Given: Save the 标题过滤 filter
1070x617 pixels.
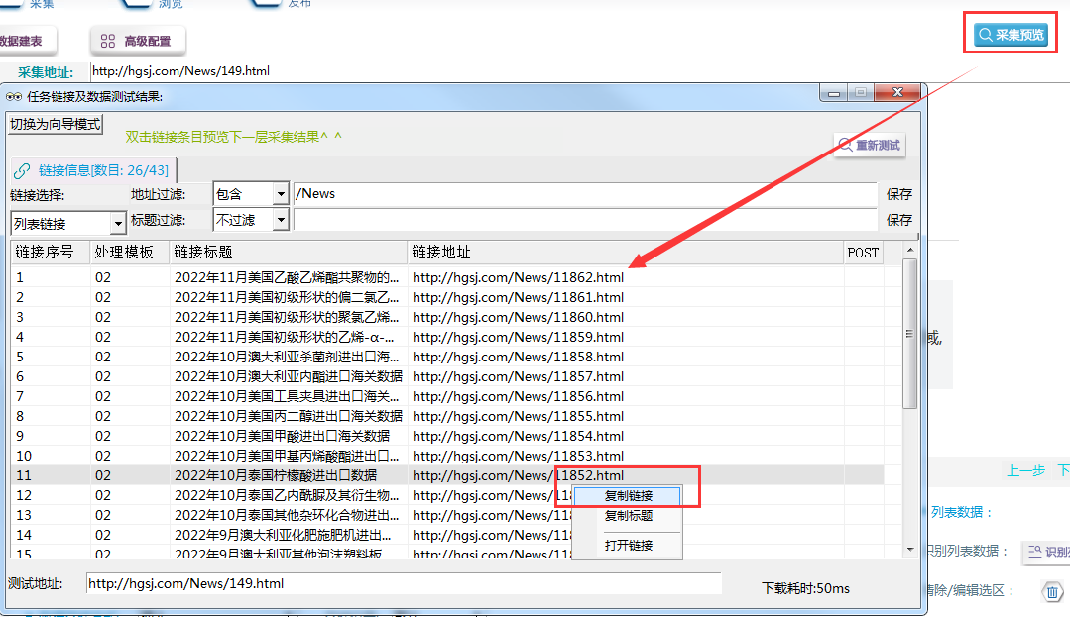Looking at the screenshot, I should pos(898,220).
